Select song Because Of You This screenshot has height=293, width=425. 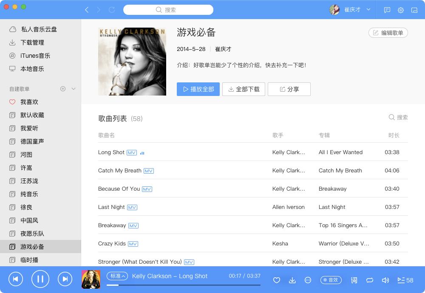pyautogui.click(x=119, y=189)
